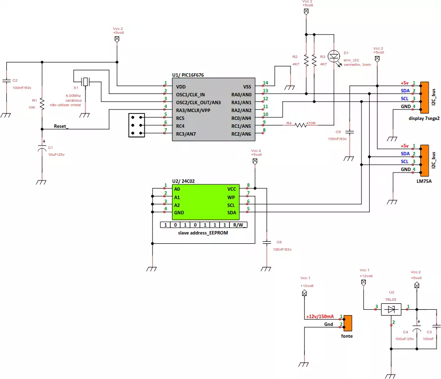
Task: Select the C1 10uF electrolytic capacitor
Action: (x=42, y=148)
